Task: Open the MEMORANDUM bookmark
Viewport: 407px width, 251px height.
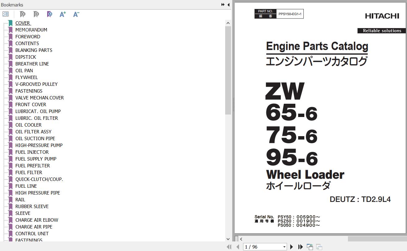Action: point(31,30)
